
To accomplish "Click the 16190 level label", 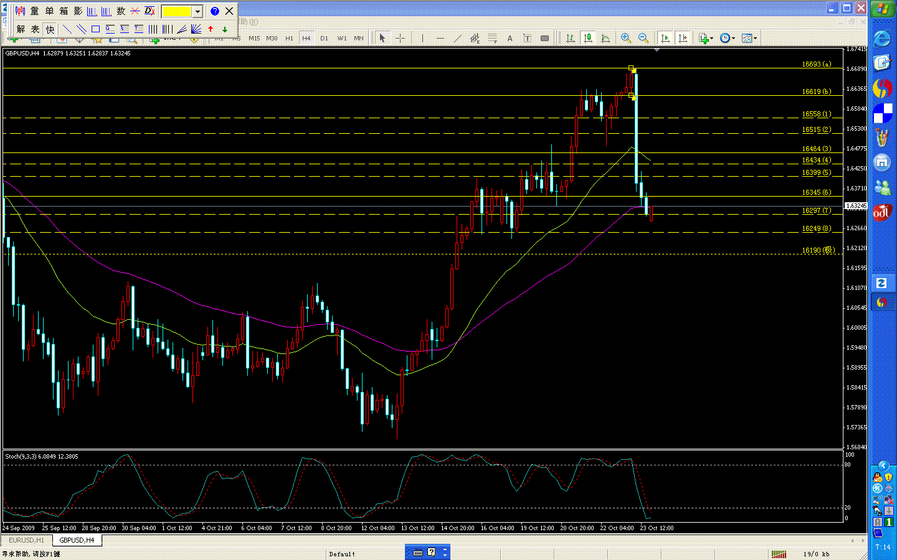I will tap(818, 250).
